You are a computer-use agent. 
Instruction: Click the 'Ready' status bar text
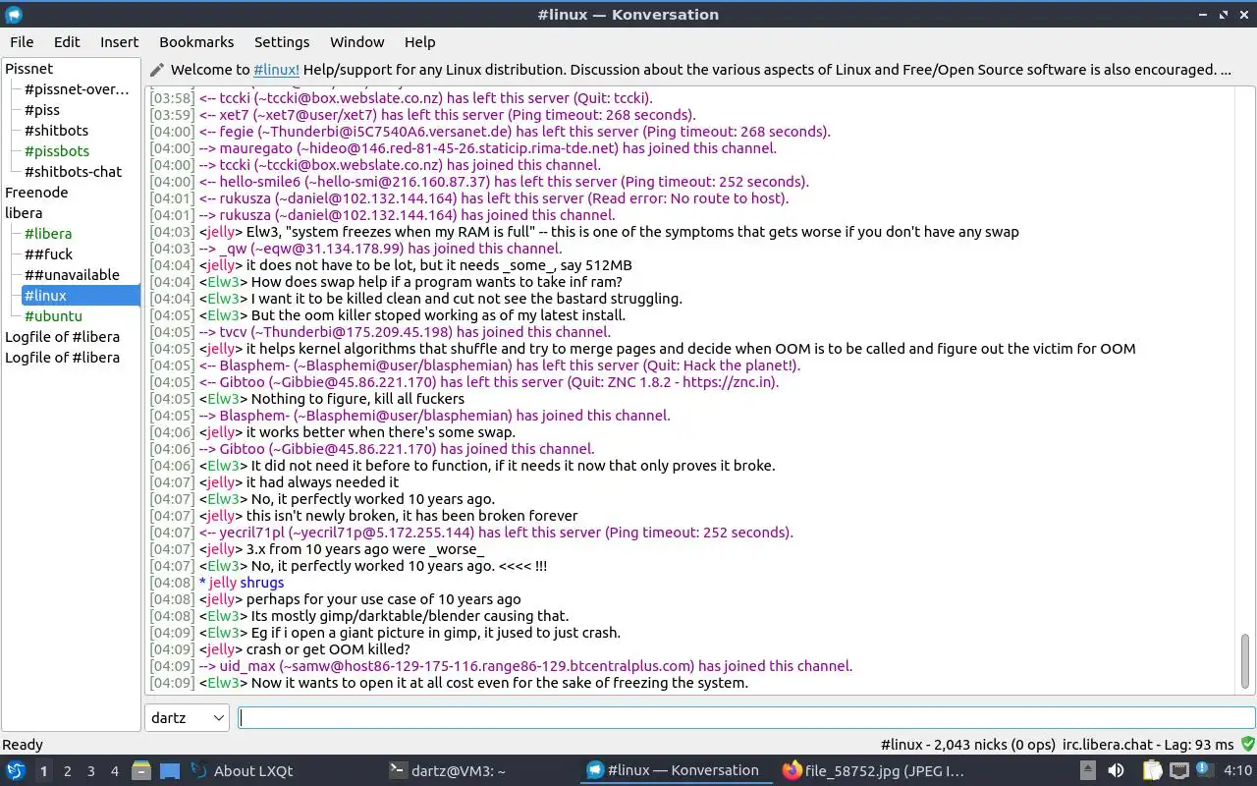[23, 745]
